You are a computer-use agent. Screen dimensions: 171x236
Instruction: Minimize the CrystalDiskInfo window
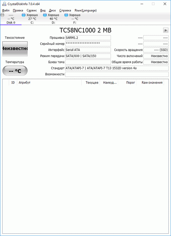tap(142, 4)
